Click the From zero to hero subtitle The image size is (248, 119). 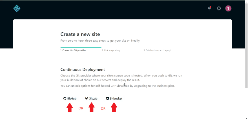pyautogui.click(x=100, y=41)
